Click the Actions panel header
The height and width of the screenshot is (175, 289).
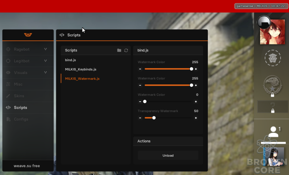pos(168,141)
